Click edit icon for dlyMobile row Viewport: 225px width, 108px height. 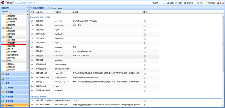(145, 35)
